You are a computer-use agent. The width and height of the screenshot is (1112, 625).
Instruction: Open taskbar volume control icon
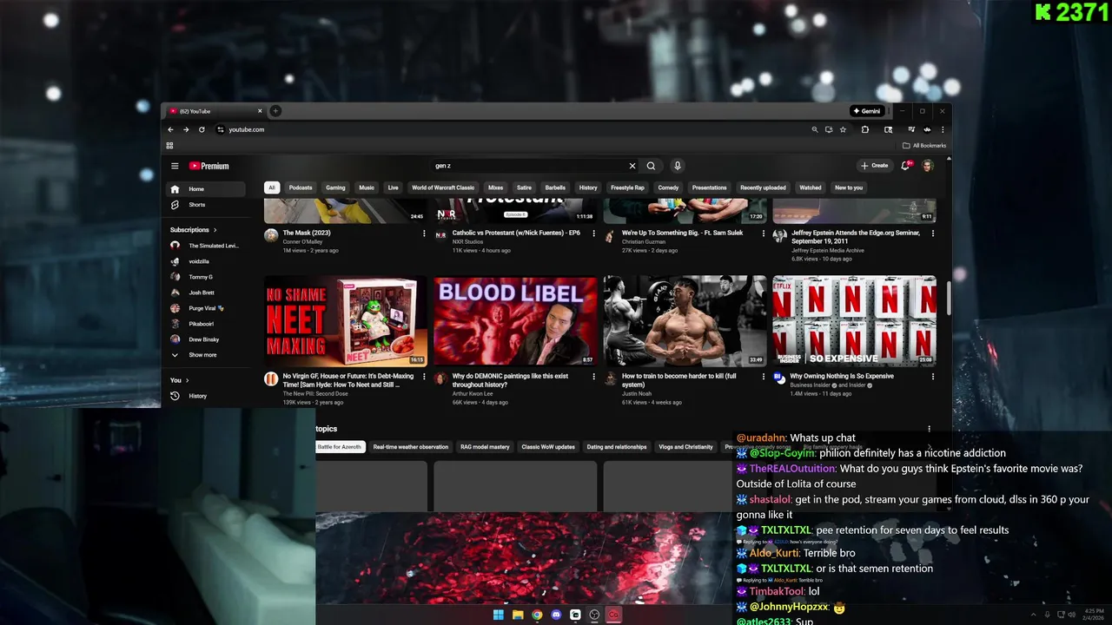(1071, 615)
